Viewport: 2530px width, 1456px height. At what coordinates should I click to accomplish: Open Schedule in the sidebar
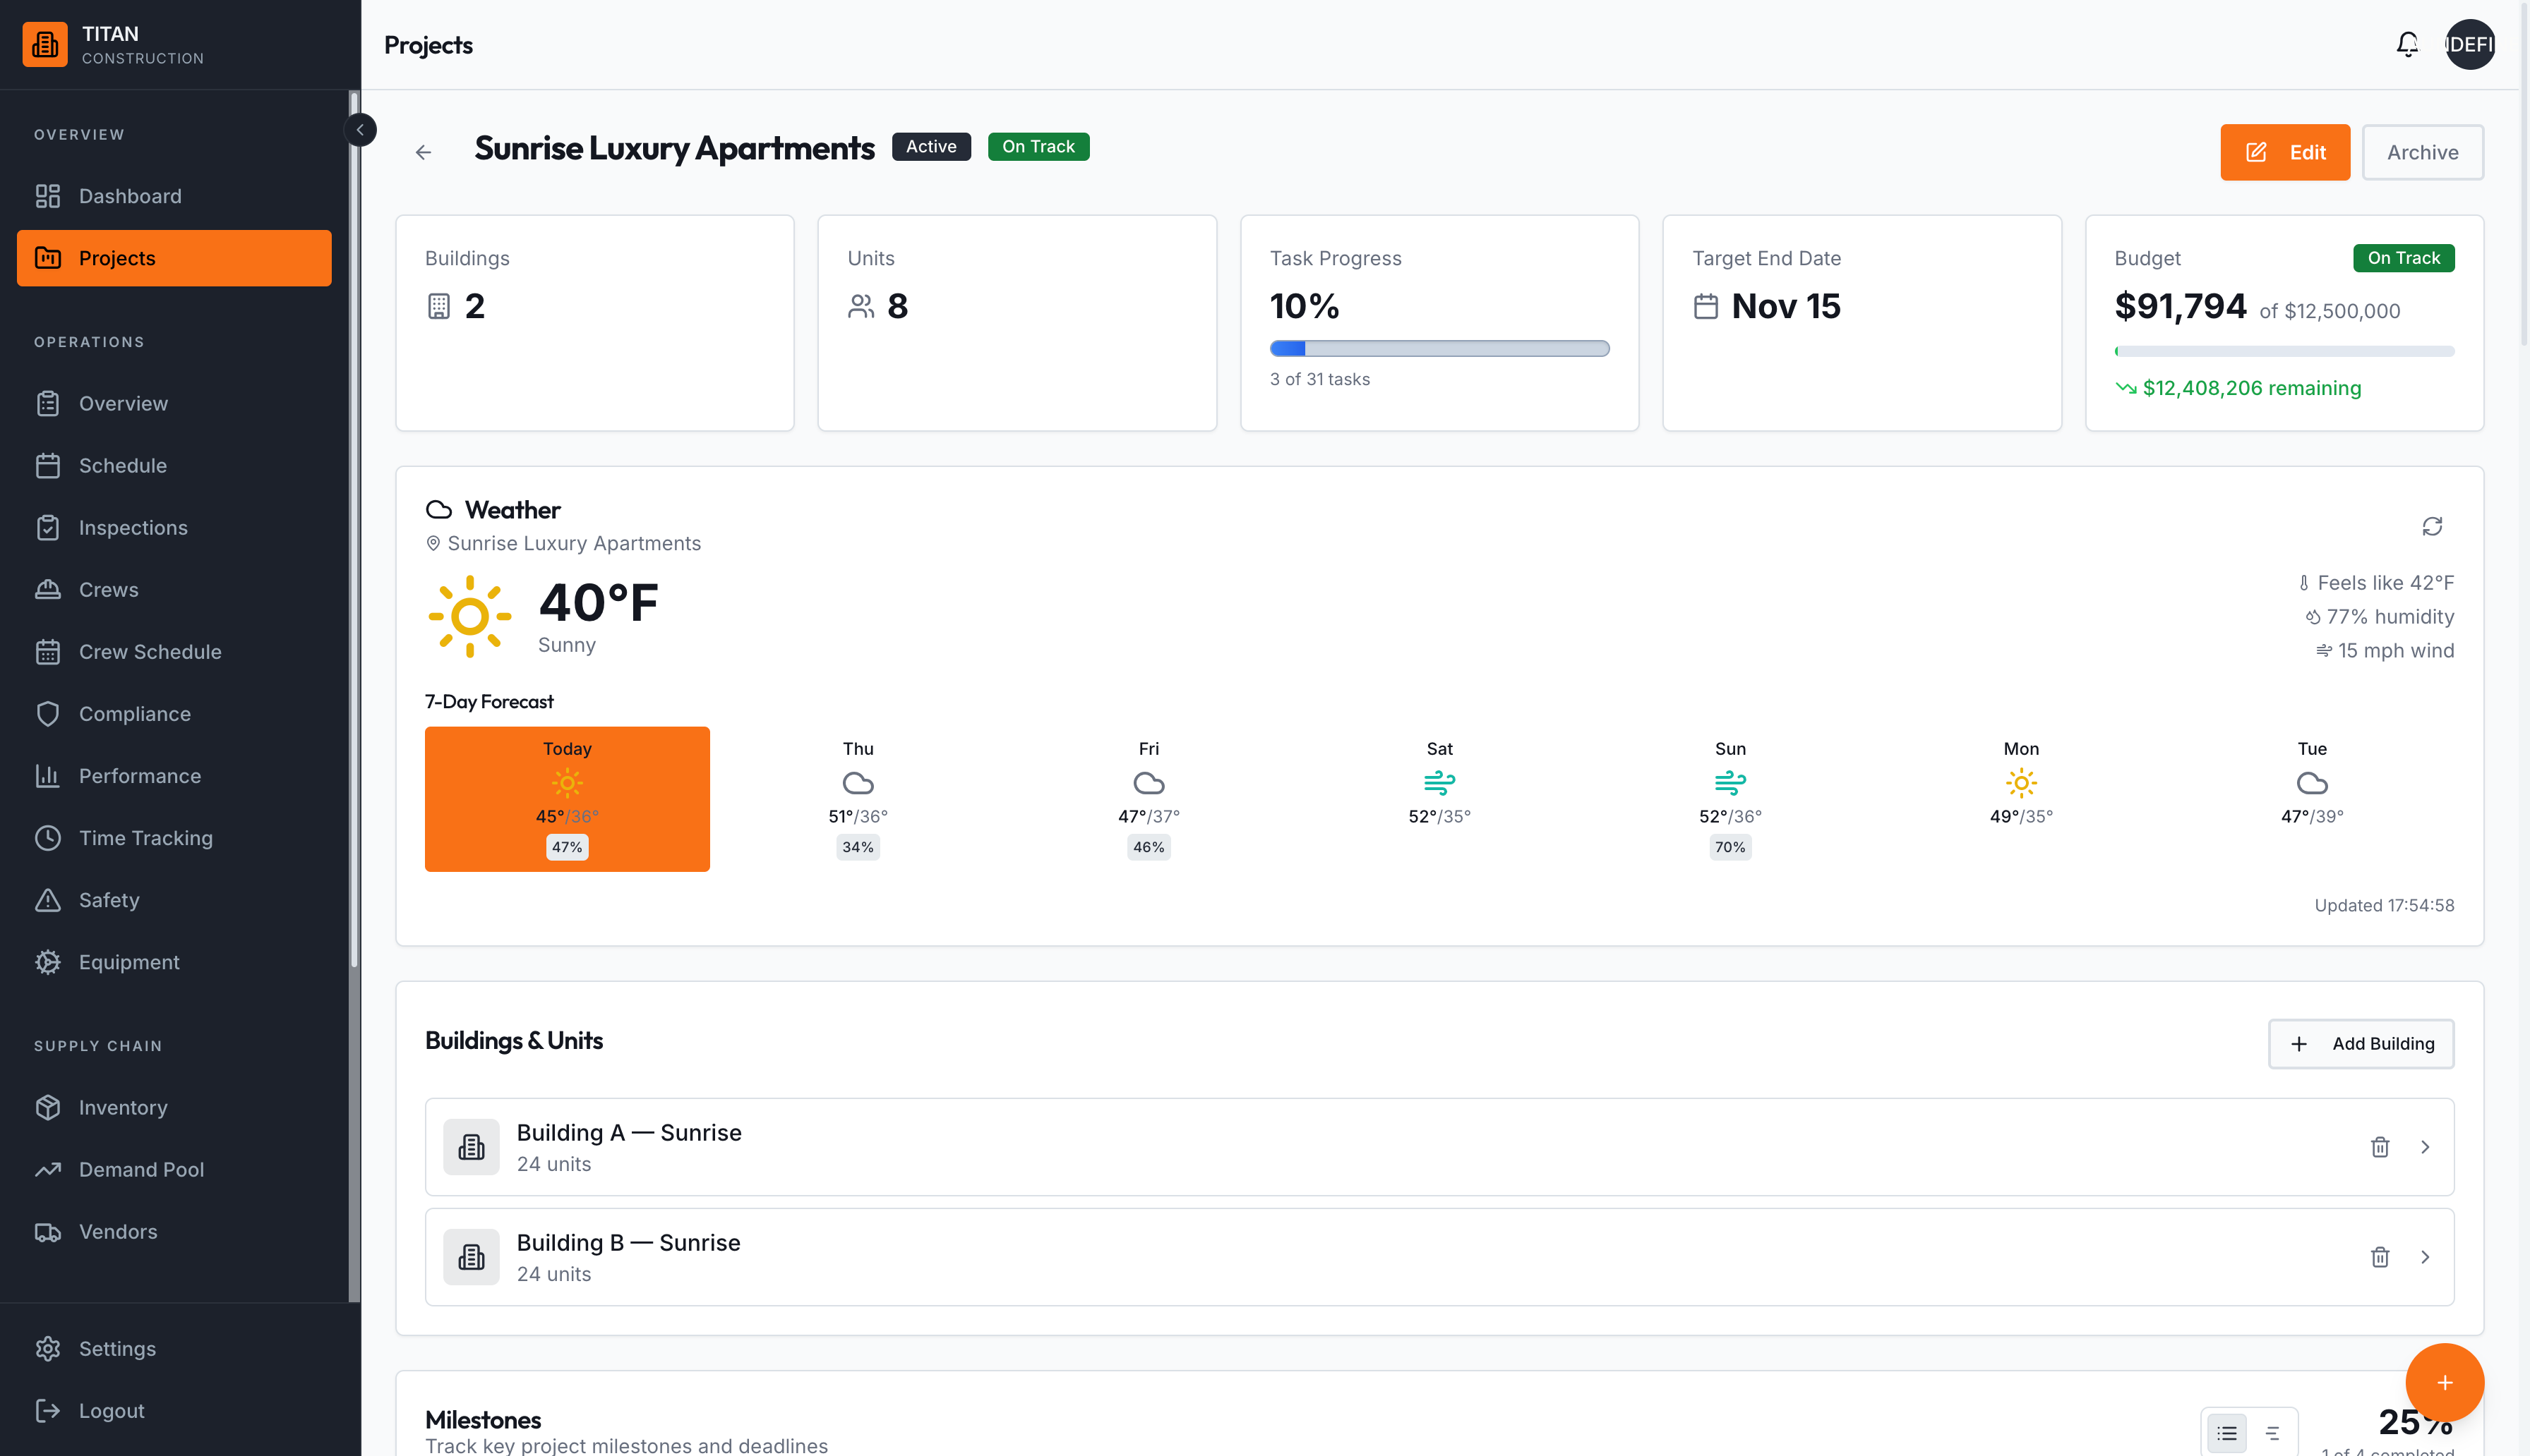(x=174, y=465)
